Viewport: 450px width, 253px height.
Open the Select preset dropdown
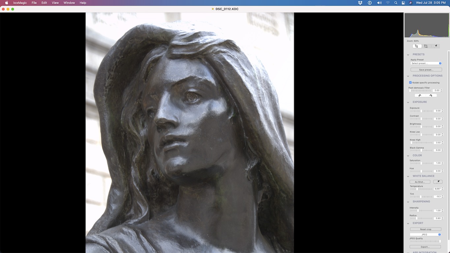pos(426,63)
